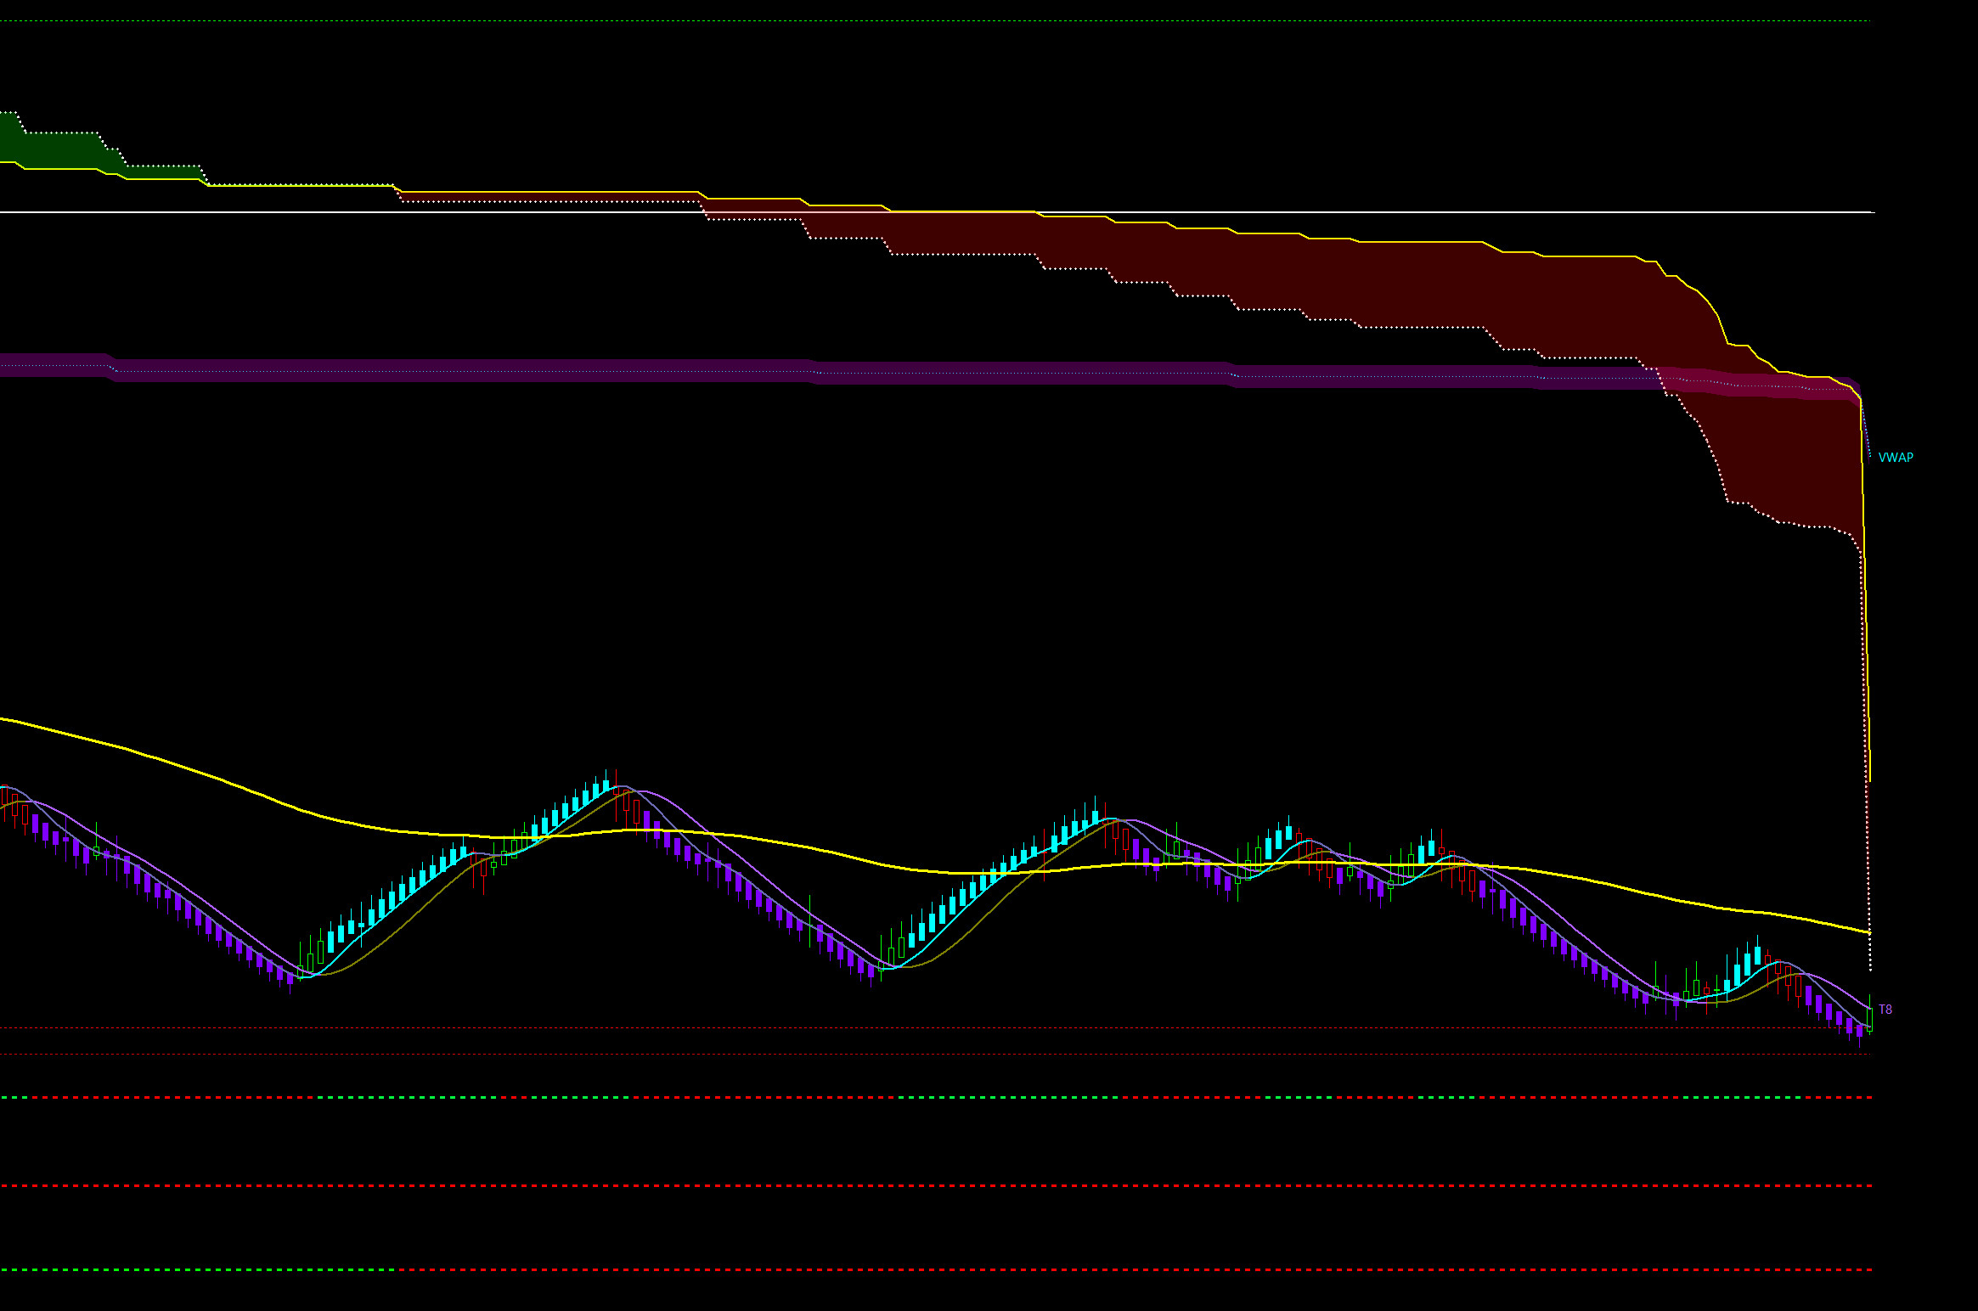Select the faint gray dotted horizontal line

coord(849,1055)
